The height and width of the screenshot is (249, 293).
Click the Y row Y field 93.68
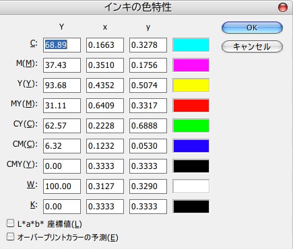pyautogui.click(x=62, y=85)
